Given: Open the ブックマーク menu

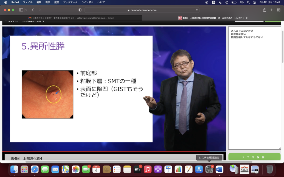Looking at the screenshot, I should pos(70,2).
